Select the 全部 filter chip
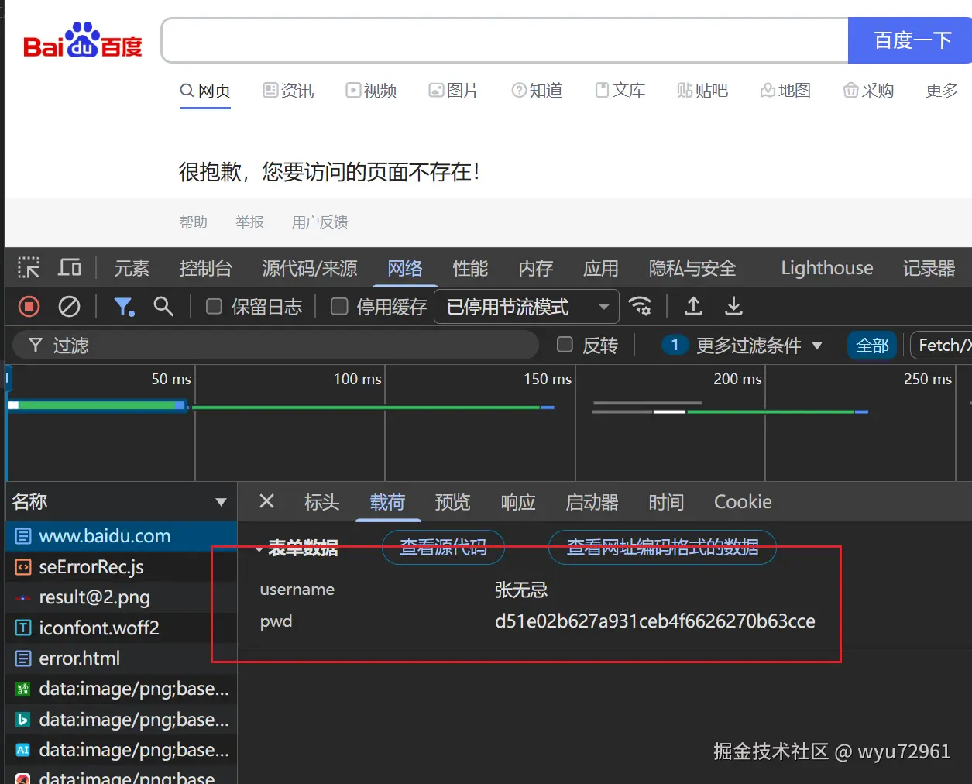Screen dimensions: 972x784 pyautogui.click(x=872, y=346)
